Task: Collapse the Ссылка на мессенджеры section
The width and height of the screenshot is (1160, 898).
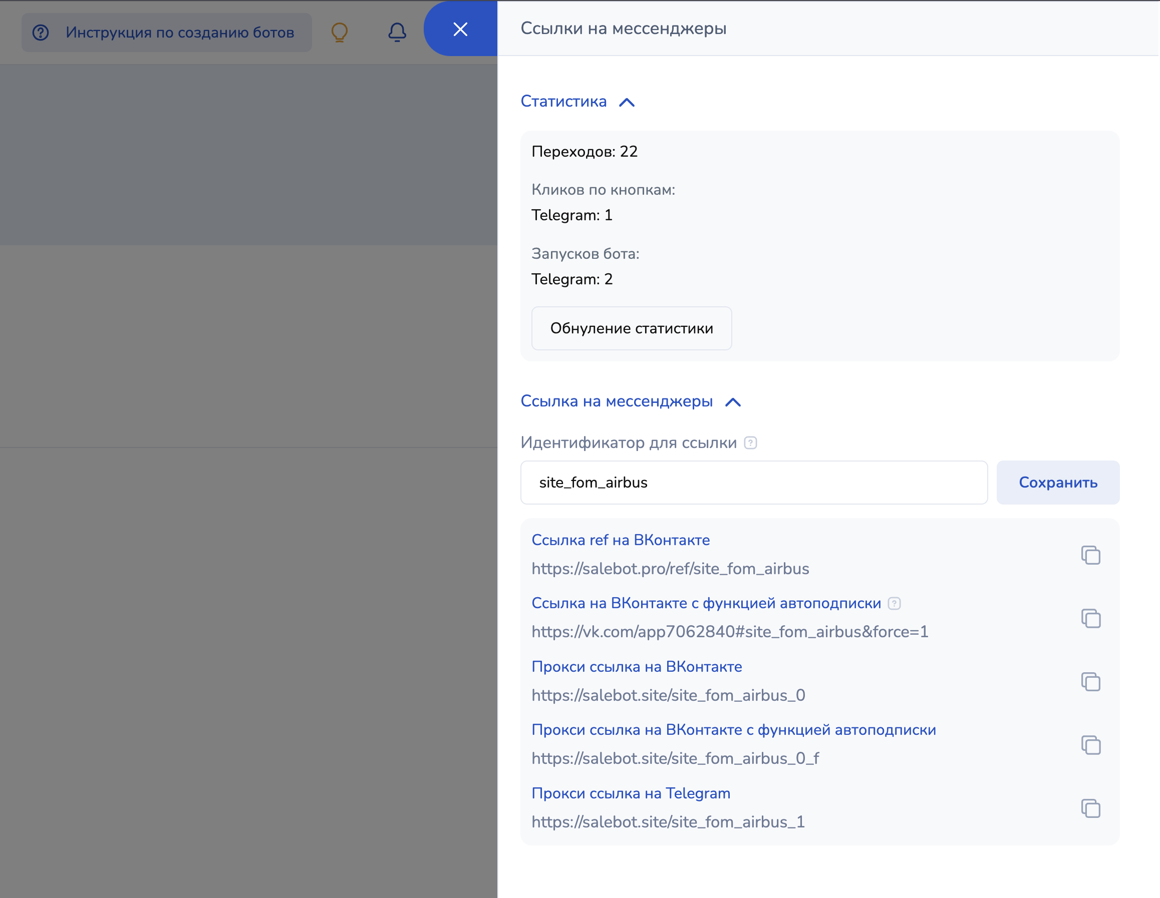Action: (x=732, y=402)
